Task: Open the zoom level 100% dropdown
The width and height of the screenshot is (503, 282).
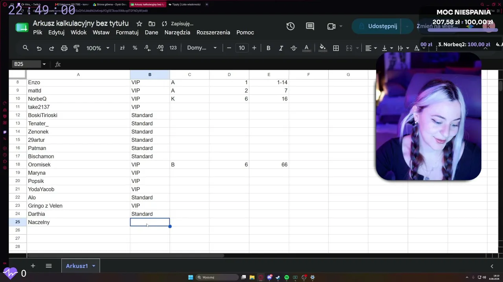Action: [x=99, y=48]
